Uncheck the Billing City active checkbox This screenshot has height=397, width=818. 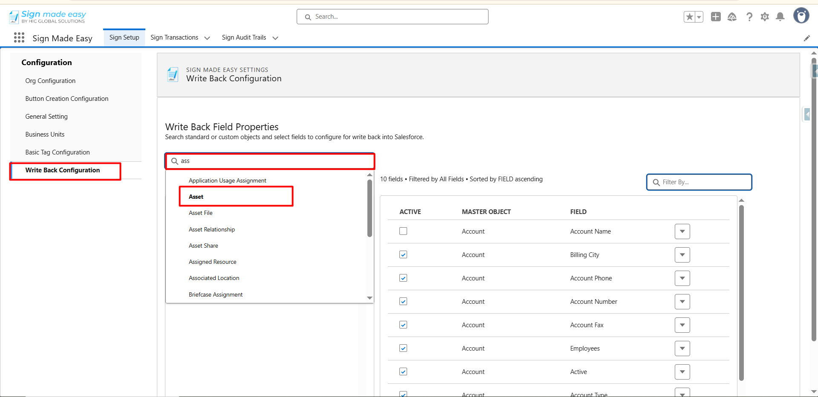[x=403, y=254]
